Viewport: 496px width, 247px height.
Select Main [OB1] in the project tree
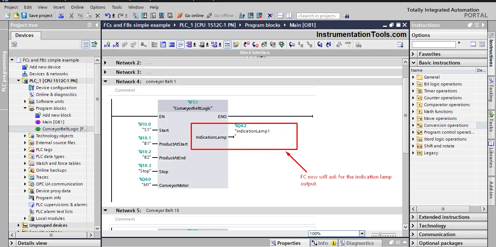(x=50, y=122)
